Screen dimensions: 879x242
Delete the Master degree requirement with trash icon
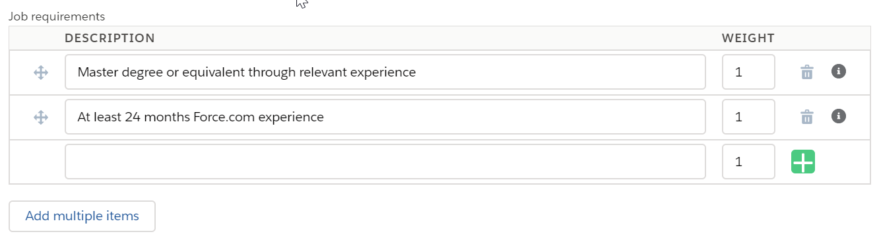click(806, 72)
